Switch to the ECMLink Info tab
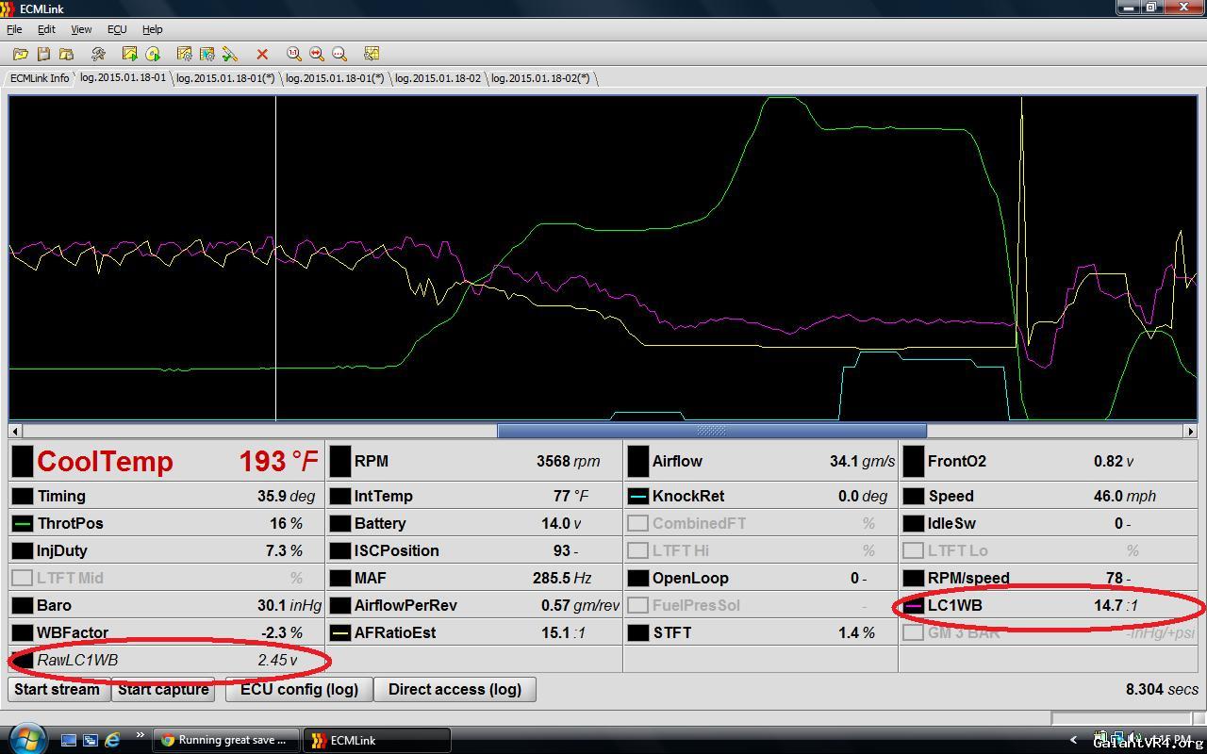Screen dimensions: 1207x754 coord(40,78)
